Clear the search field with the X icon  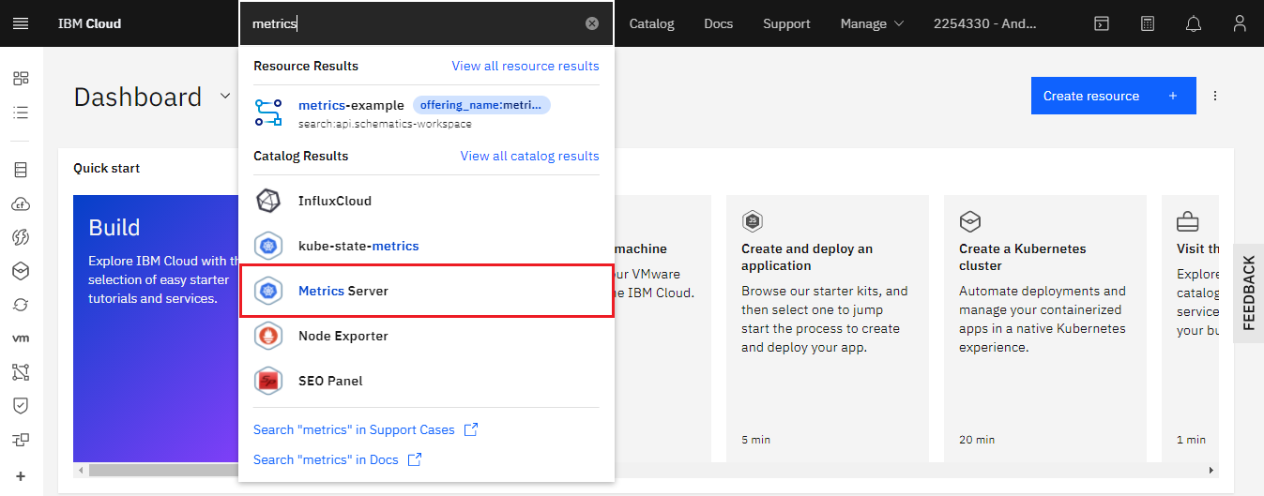click(592, 23)
